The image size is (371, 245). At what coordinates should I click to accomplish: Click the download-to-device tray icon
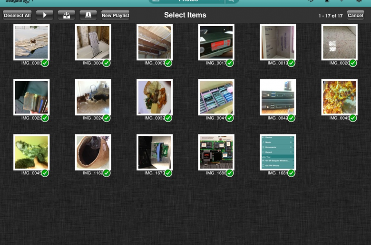67,15
